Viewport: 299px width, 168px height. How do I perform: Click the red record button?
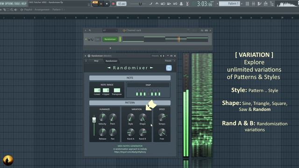[x=113, y=4]
